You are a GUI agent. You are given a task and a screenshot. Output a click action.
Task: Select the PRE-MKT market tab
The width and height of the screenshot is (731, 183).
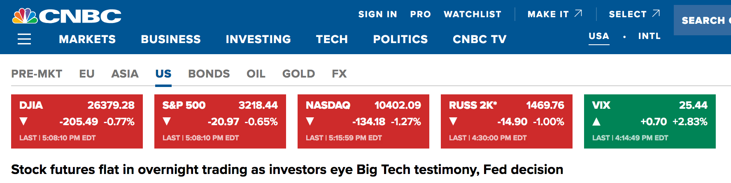pos(37,74)
